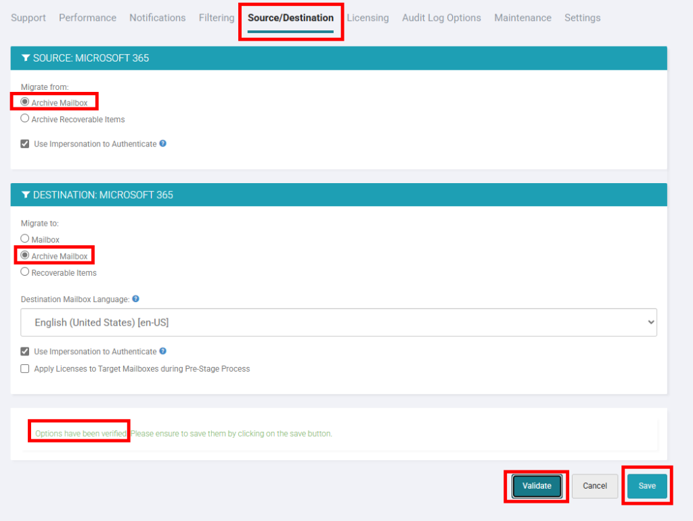Screen dimensions: 693x521
Task: Click the Validate button
Action: click(x=537, y=486)
